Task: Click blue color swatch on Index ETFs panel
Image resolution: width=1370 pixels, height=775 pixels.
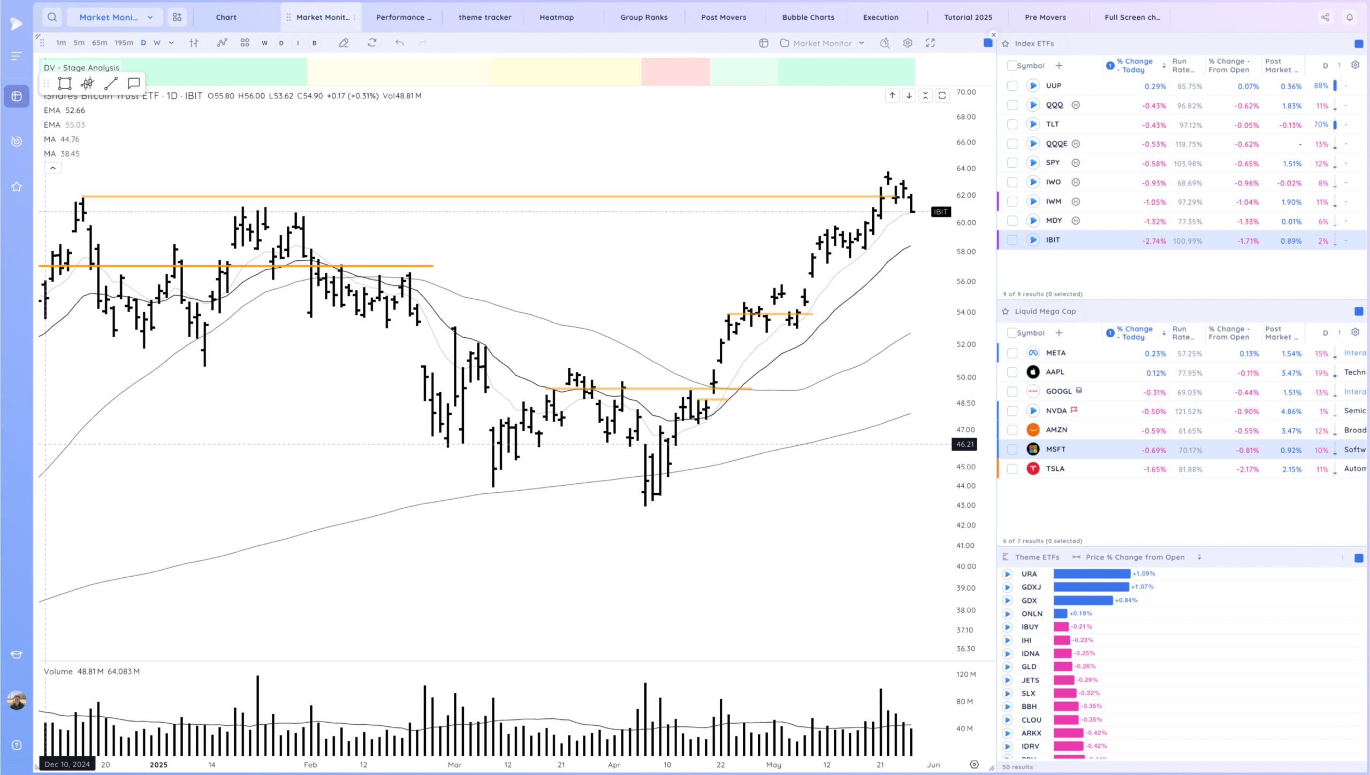Action: pyautogui.click(x=1358, y=43)
